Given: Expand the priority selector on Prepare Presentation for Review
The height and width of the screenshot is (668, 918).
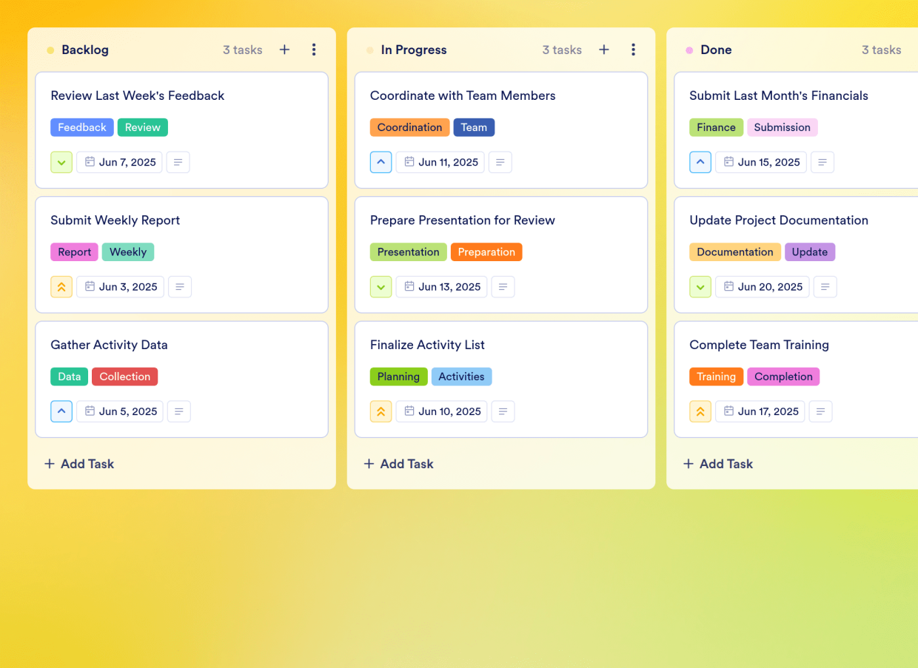Looking at the screenshot, I should point(381,286).
